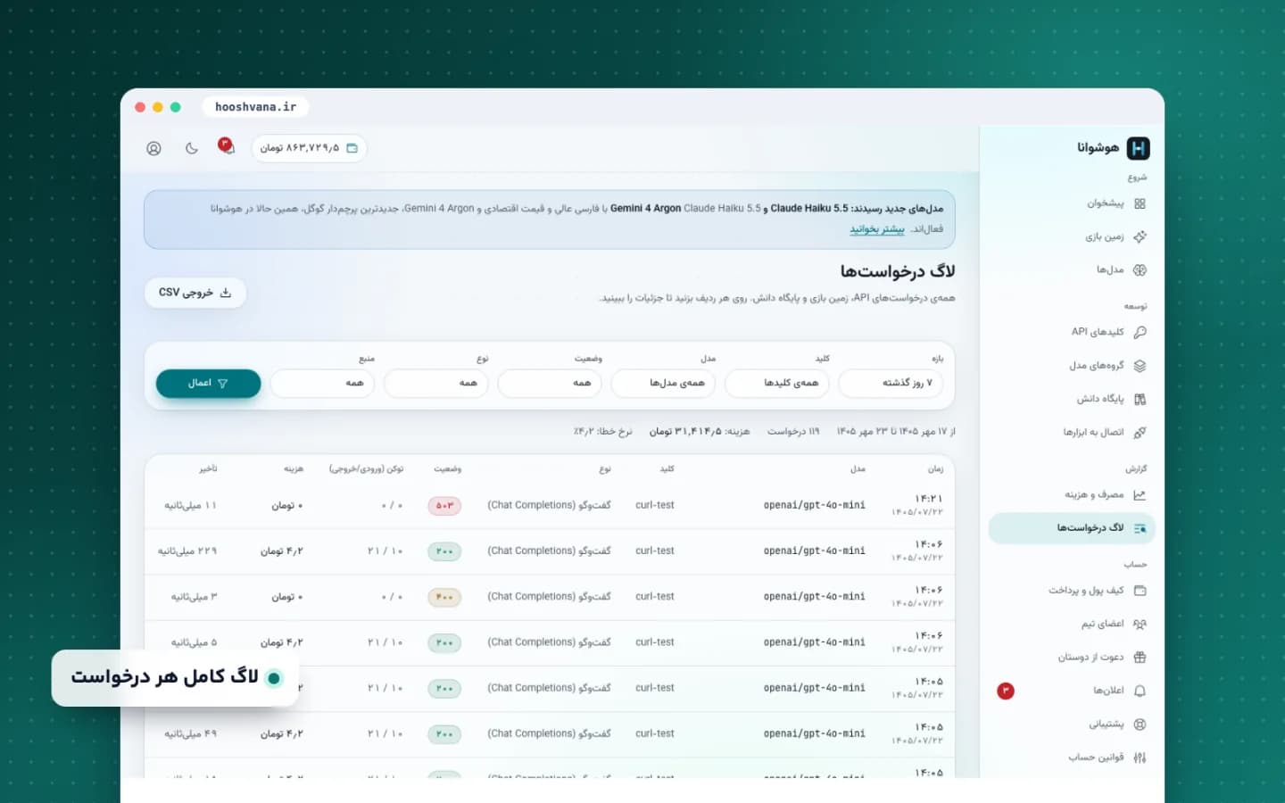Click the اعمال filter button
This screenshot has height=803, width=1285.
tap(208, 383)
